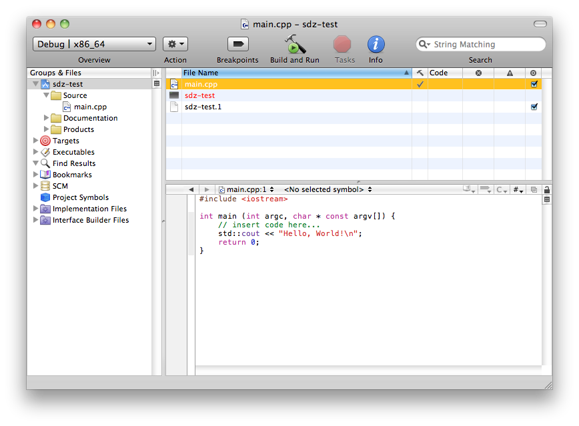Collapse the Source folder
Image resolution: width=579 pixels, height=426 pixels.
pyautogui.click(x=46, y=95)
